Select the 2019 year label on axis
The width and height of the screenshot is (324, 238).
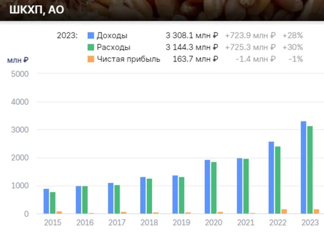181,223
